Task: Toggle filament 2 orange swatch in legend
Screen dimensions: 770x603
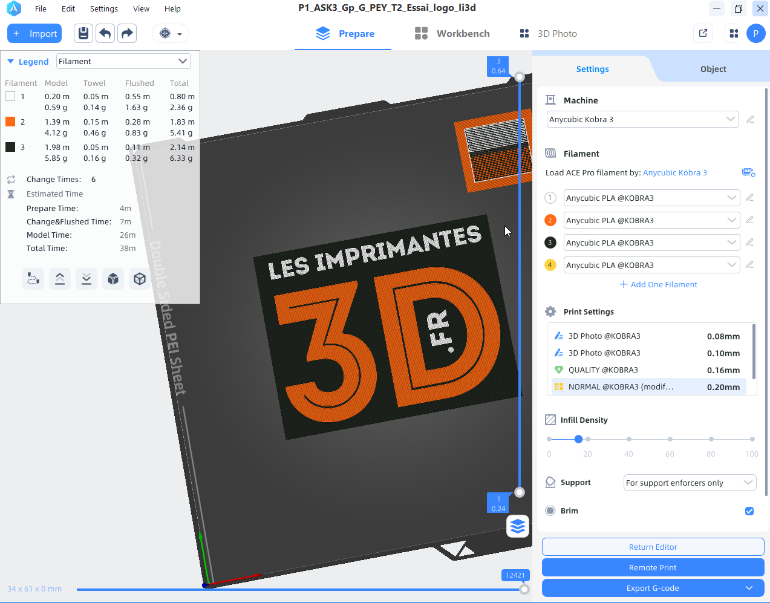Action: [x=10, y=122]
